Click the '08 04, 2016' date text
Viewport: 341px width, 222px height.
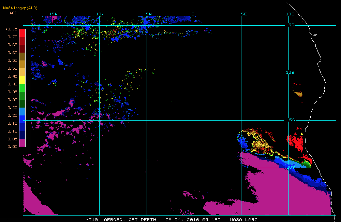[x=182, y=220]
